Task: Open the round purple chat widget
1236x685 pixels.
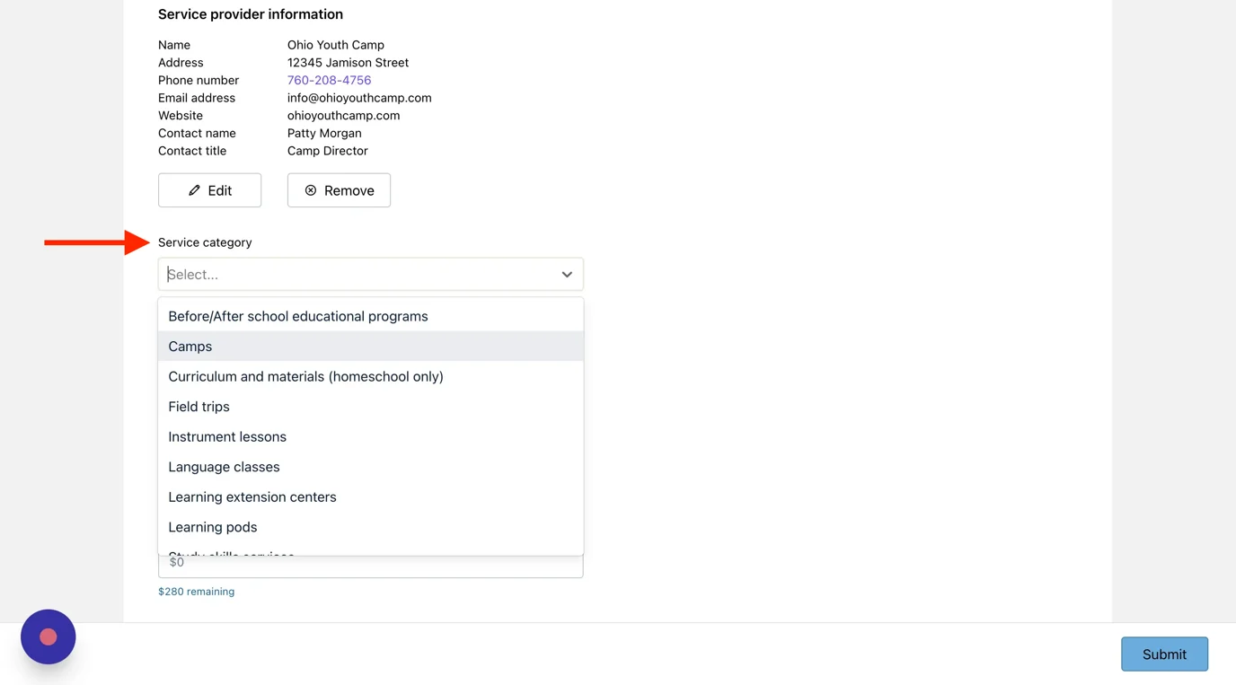Action: (49, 637)
